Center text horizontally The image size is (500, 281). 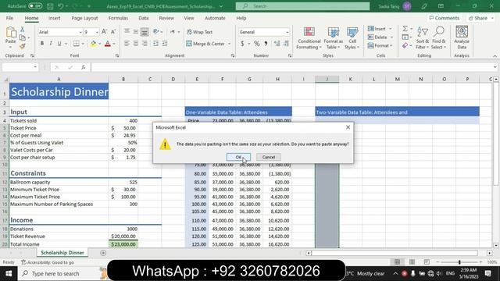point(135,44)
